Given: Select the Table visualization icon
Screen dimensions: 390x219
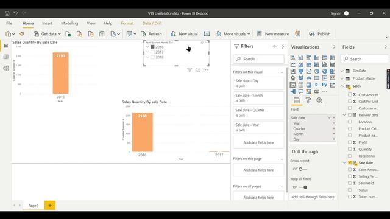Looking at the screenshot, I should (300, 85).
